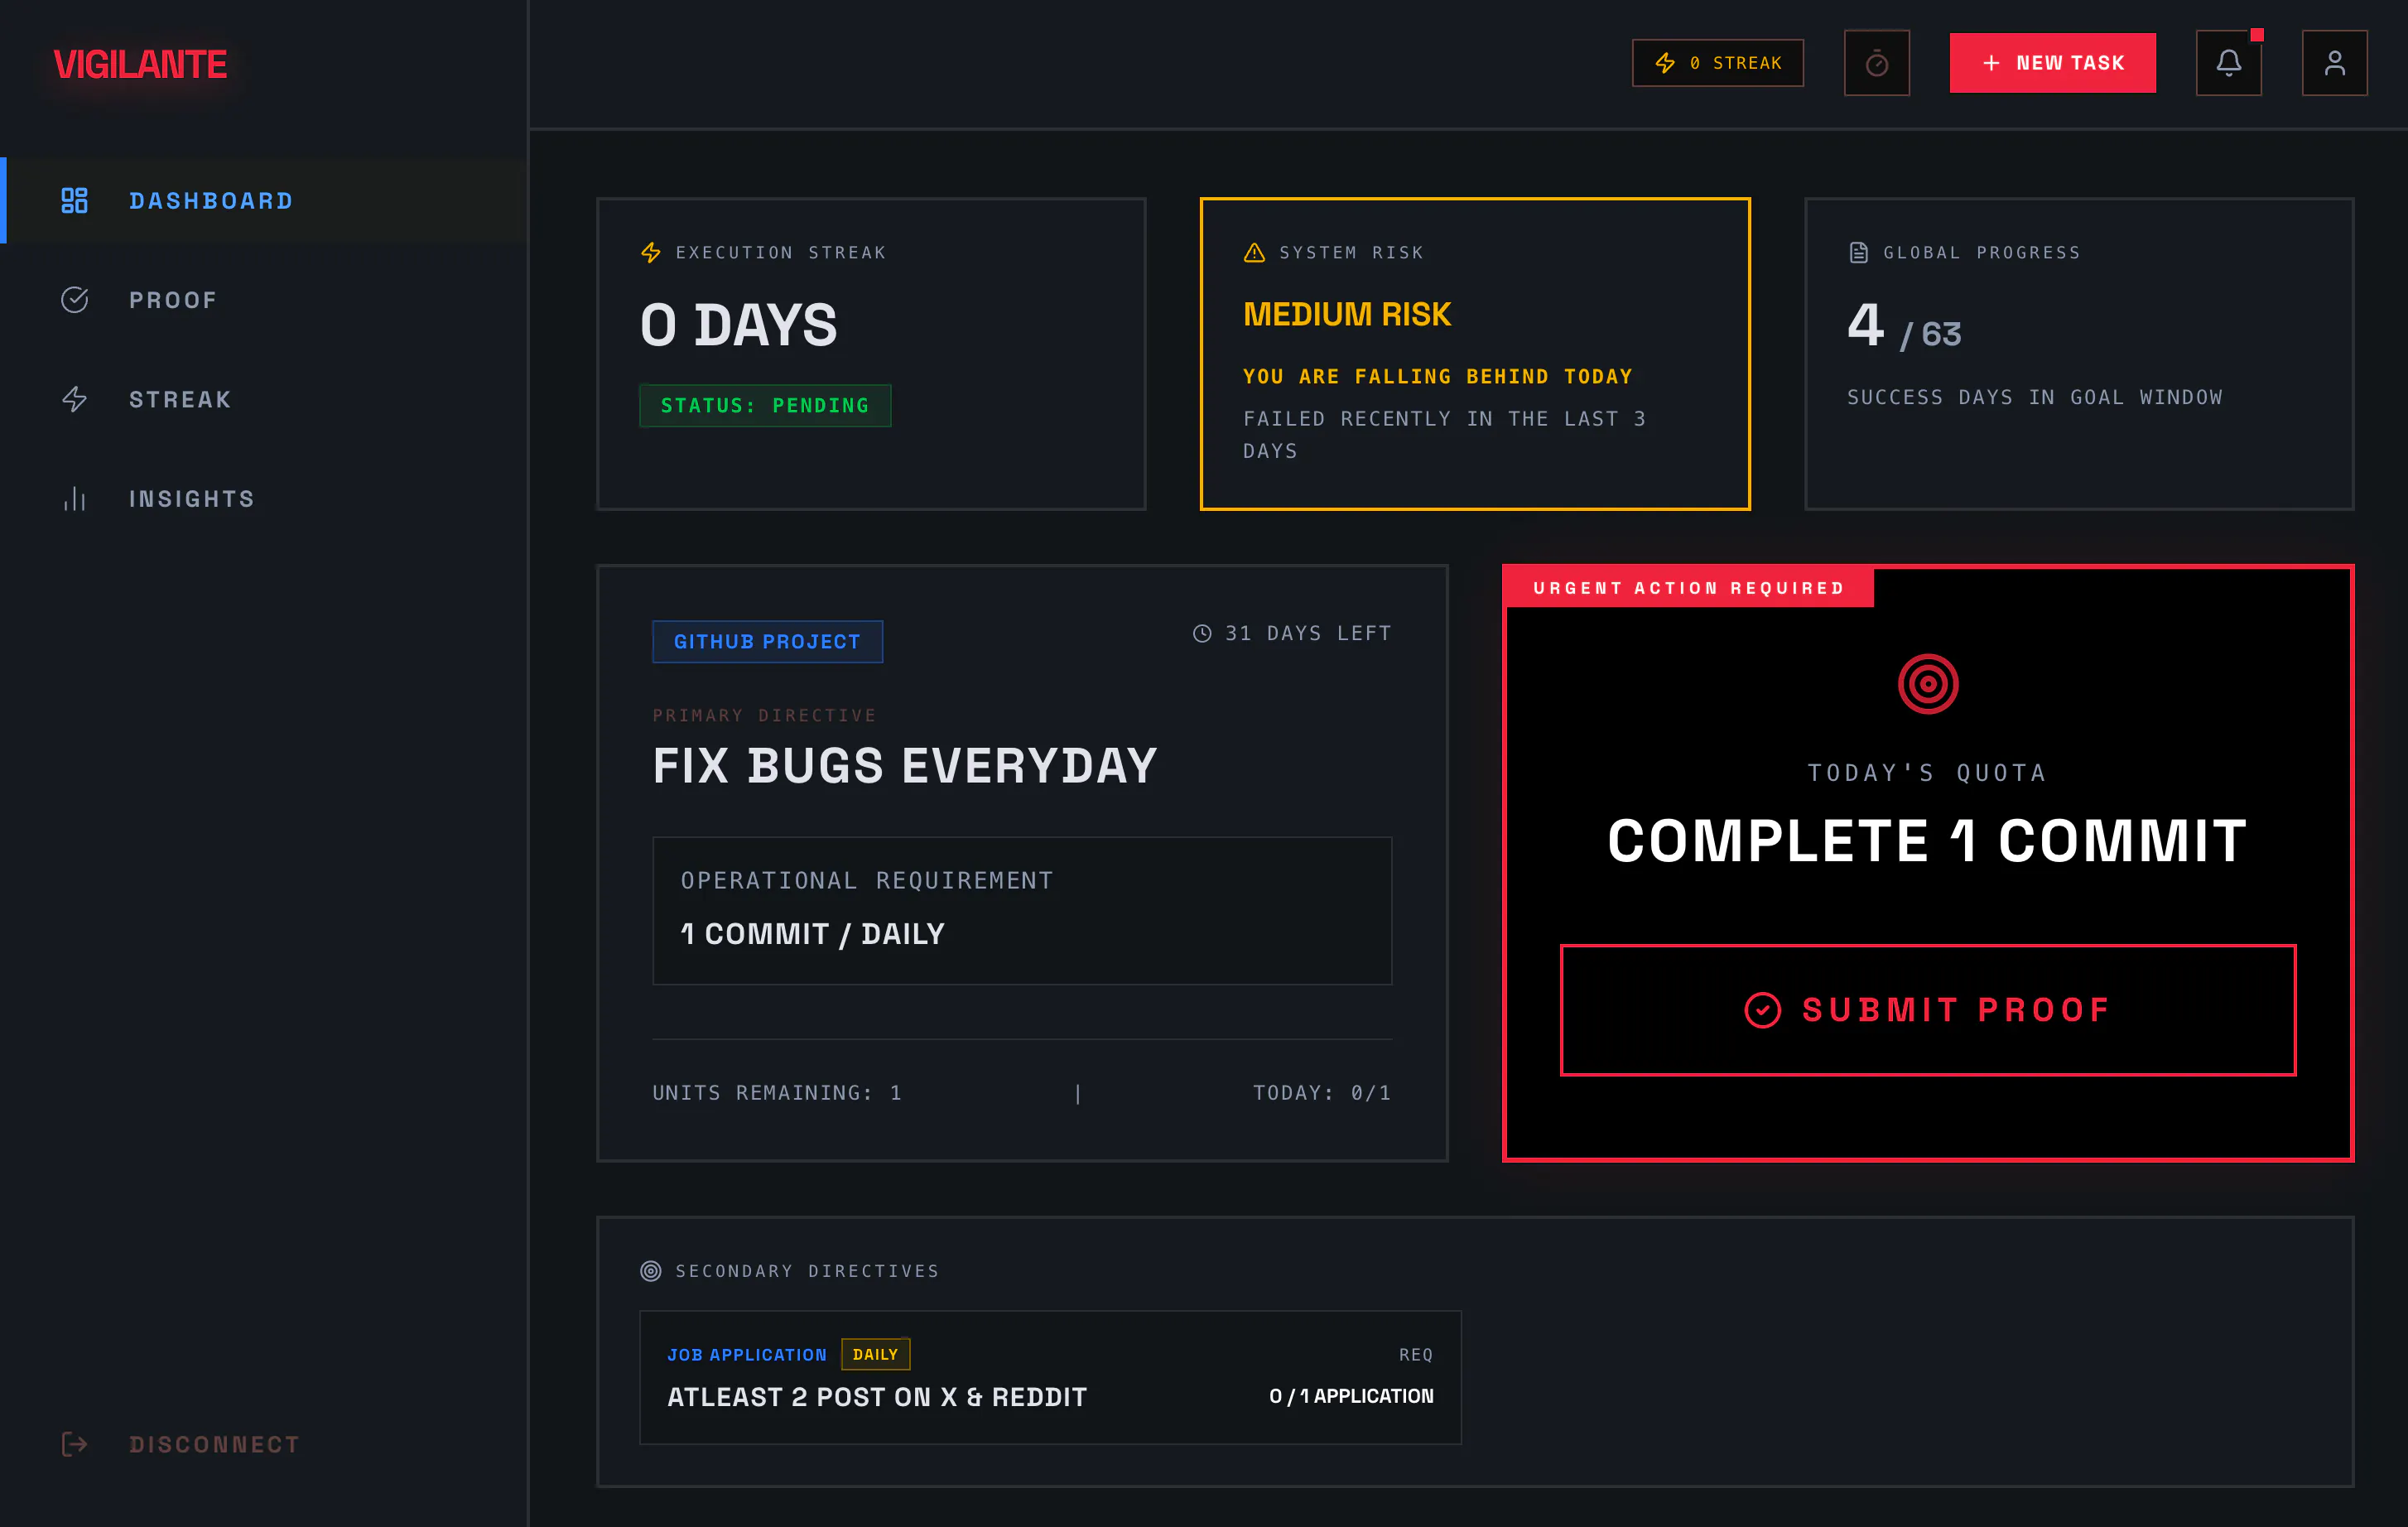Image resolution: width=2408 pixels, height=1527 pixels.
Task: Click the Insights bar chart icon
Action: point(75,499)
